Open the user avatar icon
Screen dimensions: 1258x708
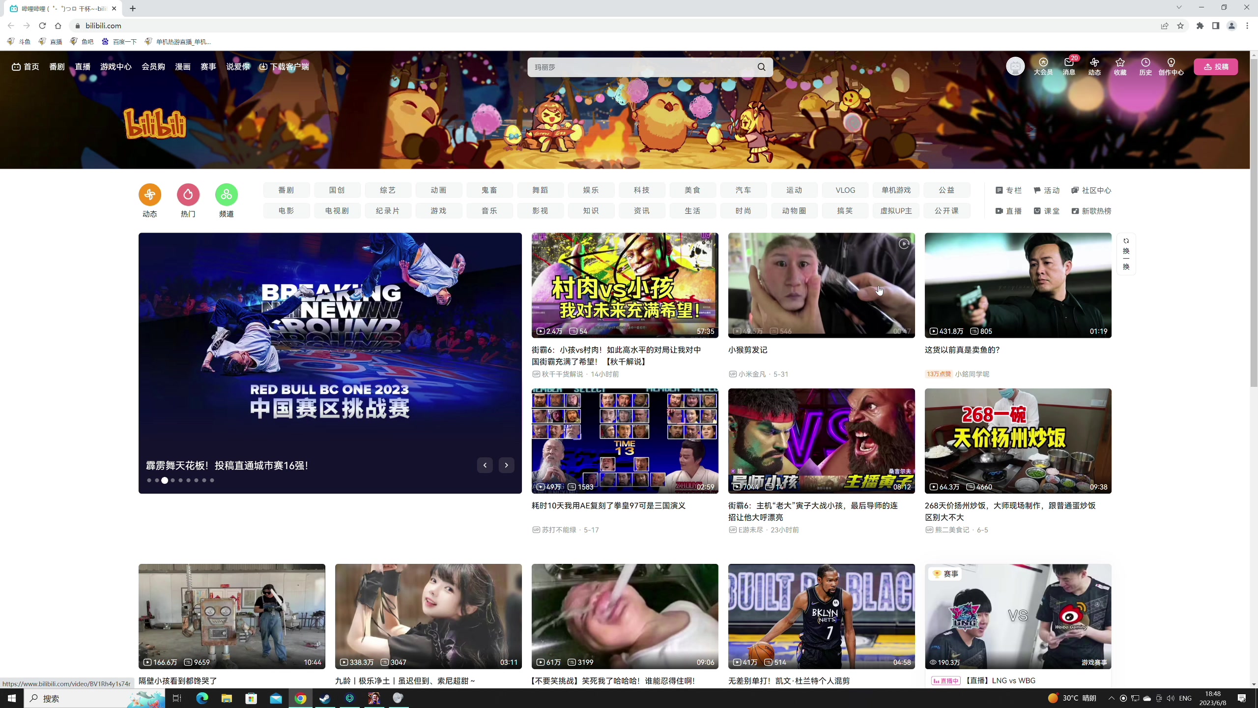(1015, 66)
